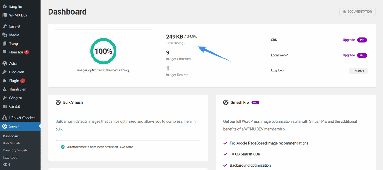The height and width of the screenshot is (170, 383).
Task: Click the Inactive Lazy Load button
Action: click(x=359, y=71)
